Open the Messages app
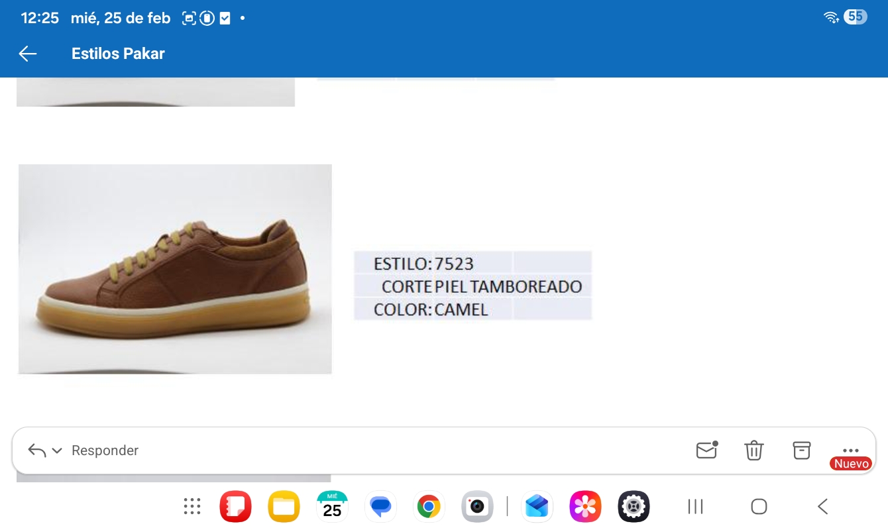Viewport: 888px width, 530px height. 380,507
